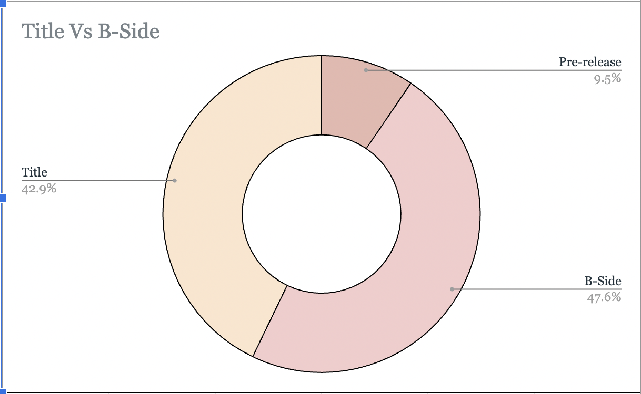Select the chart title 'Title Vs B-Side'
Viewport: 641px width, 394px height.
90,32
